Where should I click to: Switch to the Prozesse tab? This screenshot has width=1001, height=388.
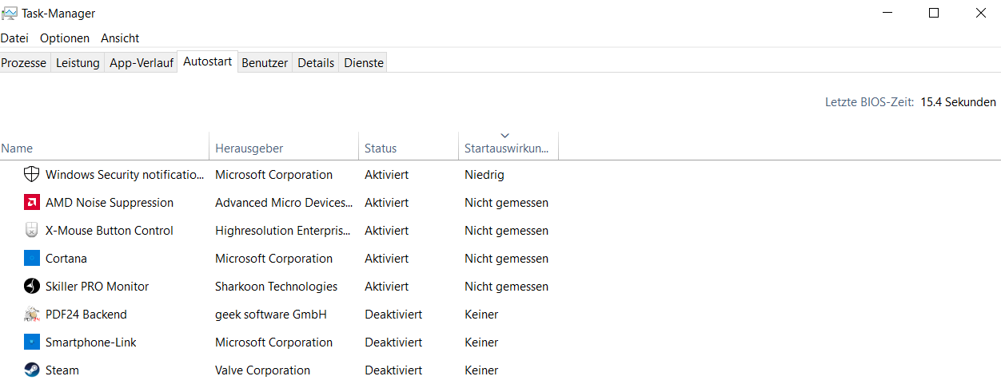24,63
